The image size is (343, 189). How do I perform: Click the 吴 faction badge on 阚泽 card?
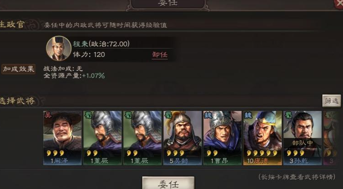pos(48,115)
